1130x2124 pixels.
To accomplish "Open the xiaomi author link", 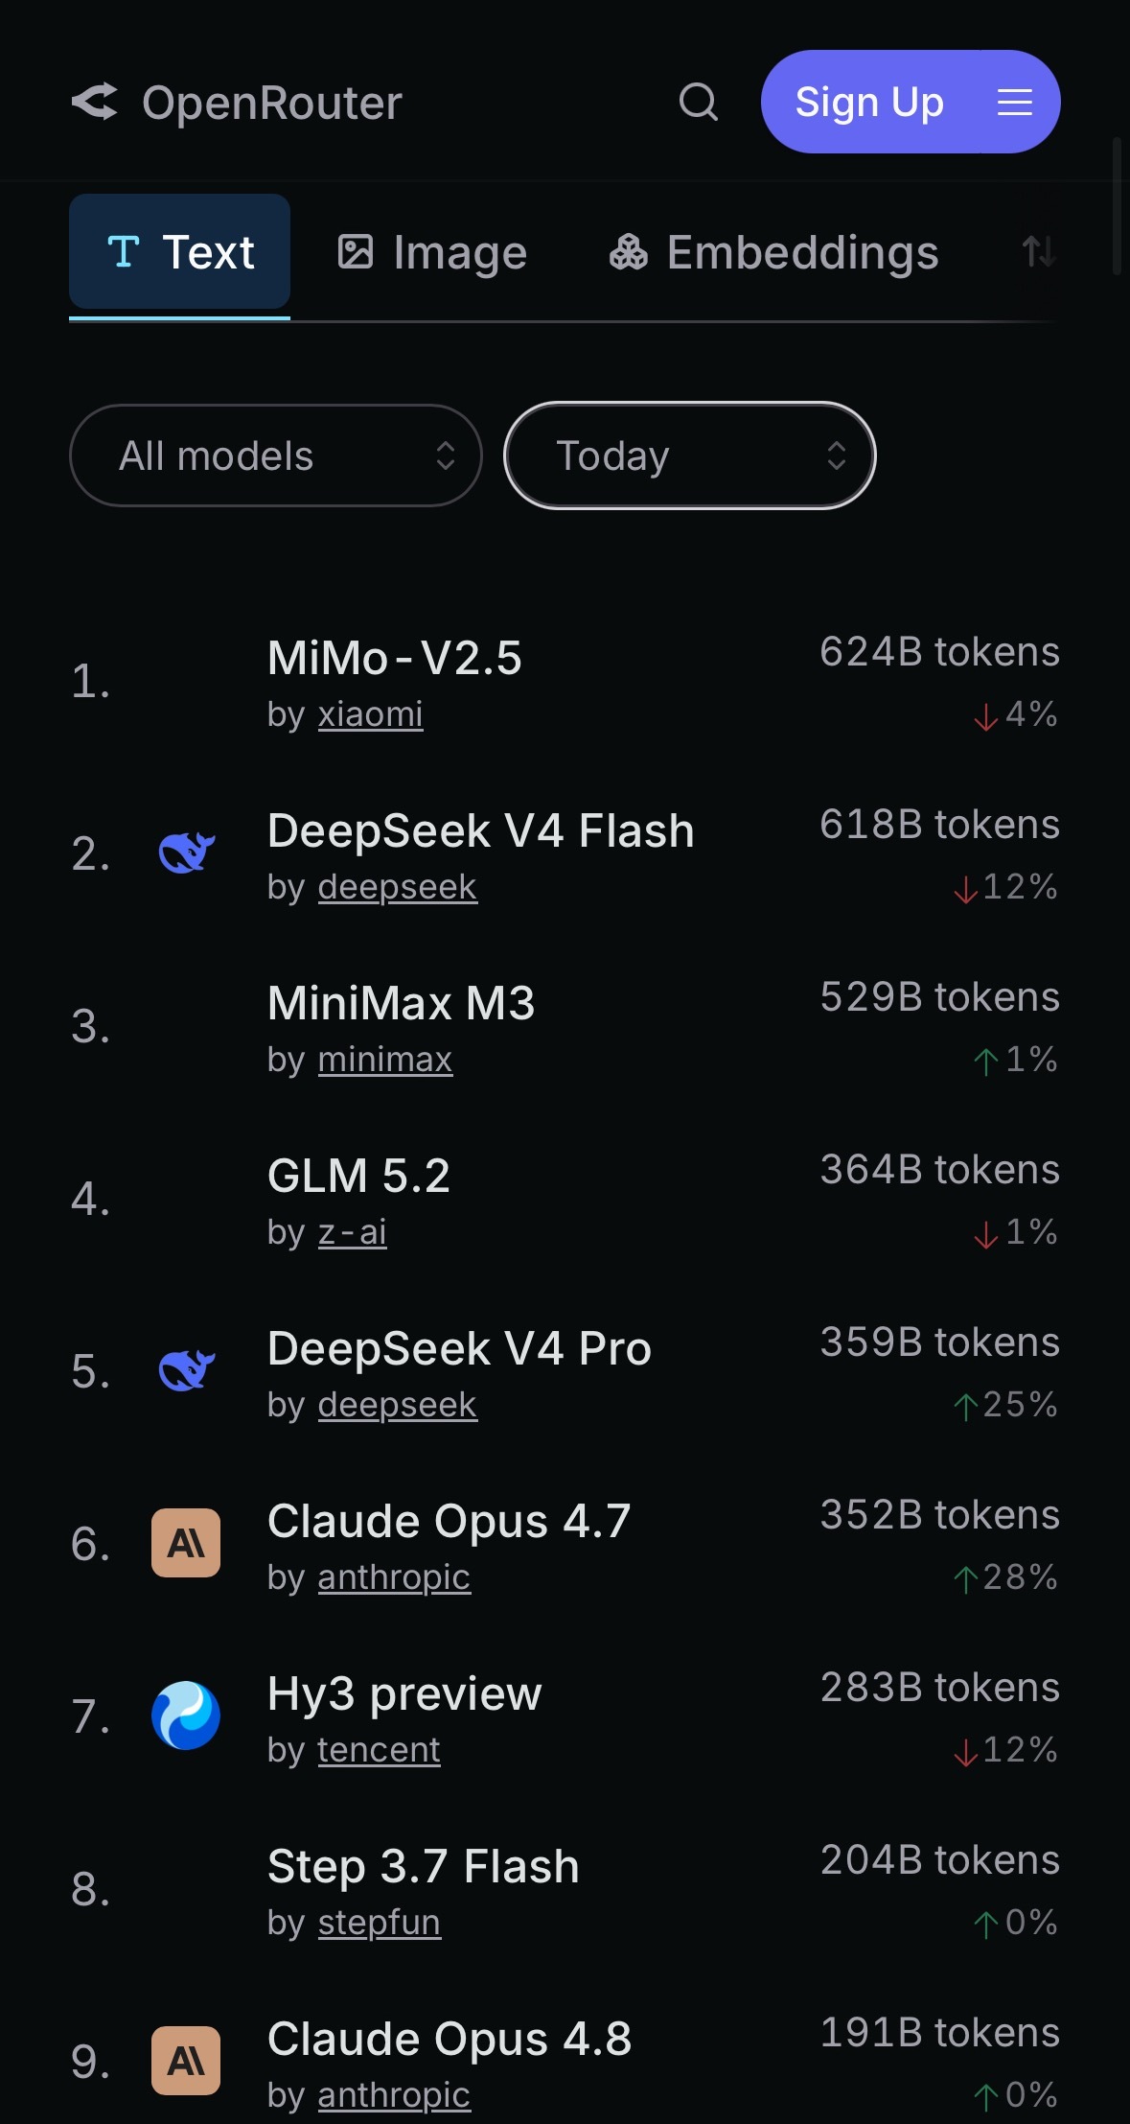I will pos(370,714).
